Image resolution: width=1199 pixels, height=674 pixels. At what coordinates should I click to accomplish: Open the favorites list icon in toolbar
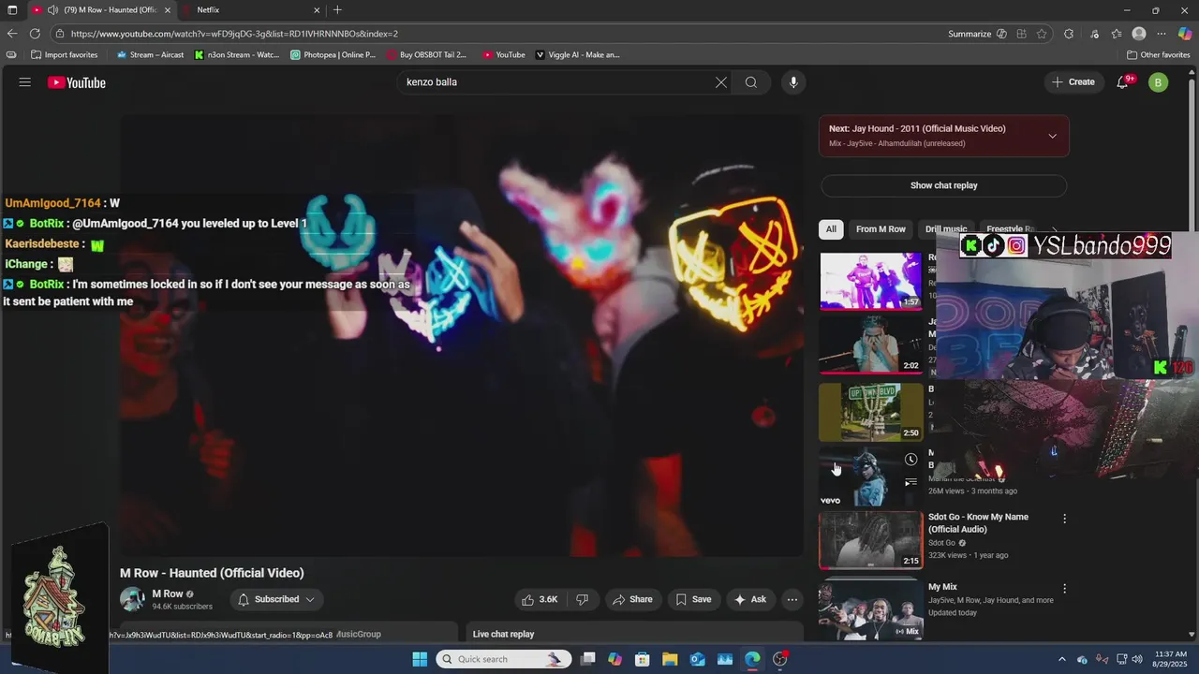[x=1117, y=34]
